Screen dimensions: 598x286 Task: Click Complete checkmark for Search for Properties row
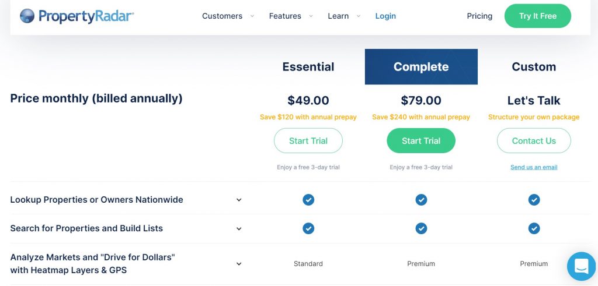pyautogui.click(x=421, y=228)
